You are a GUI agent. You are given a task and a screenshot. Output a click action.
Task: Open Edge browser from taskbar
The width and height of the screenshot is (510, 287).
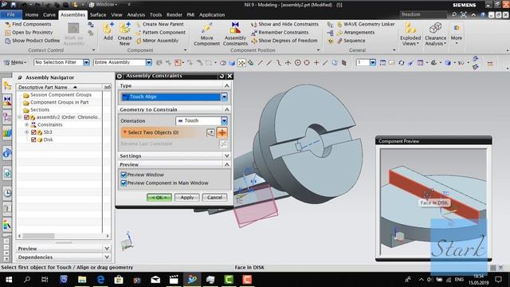[x=101, y=280]
